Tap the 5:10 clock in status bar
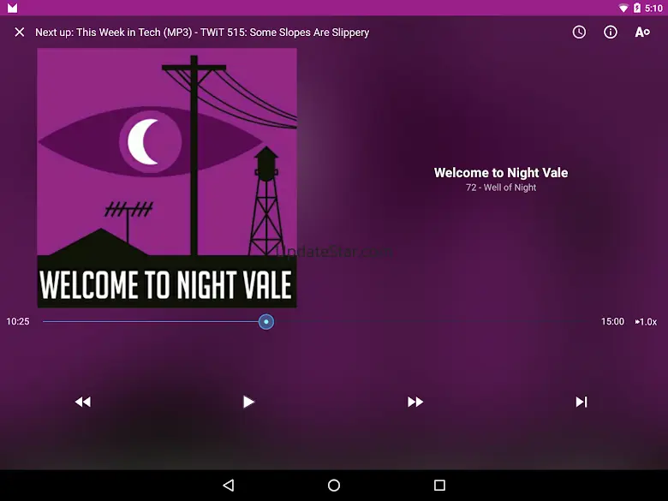Viewport: 668px width, 501px height. 654,8
